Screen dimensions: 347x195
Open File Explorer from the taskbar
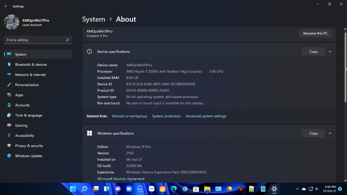[x=207, y=189]
